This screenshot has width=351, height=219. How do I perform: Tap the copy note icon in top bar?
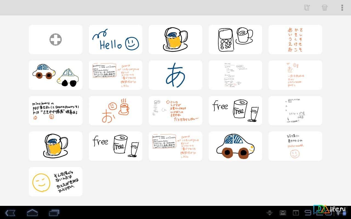click(x=307, y=8)
